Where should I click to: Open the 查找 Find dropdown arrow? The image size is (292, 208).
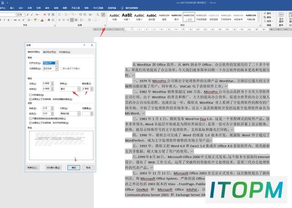[x=273, y=13]
